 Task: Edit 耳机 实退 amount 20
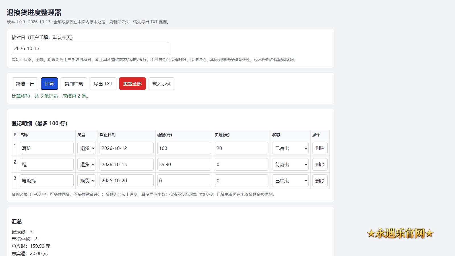pos(241,148)
